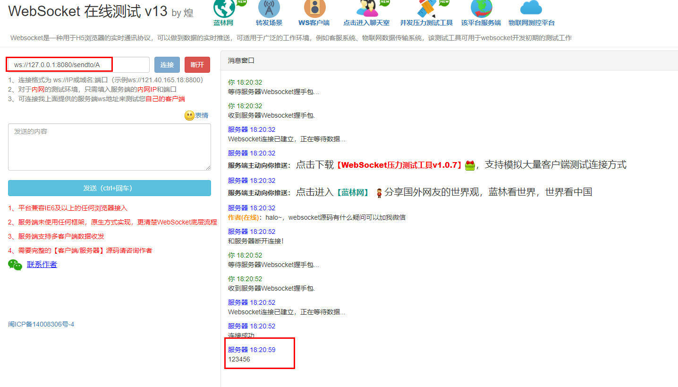
Task: Click the 该平台服务端 label
Action: pyautogui.click(x=481, y=23)
